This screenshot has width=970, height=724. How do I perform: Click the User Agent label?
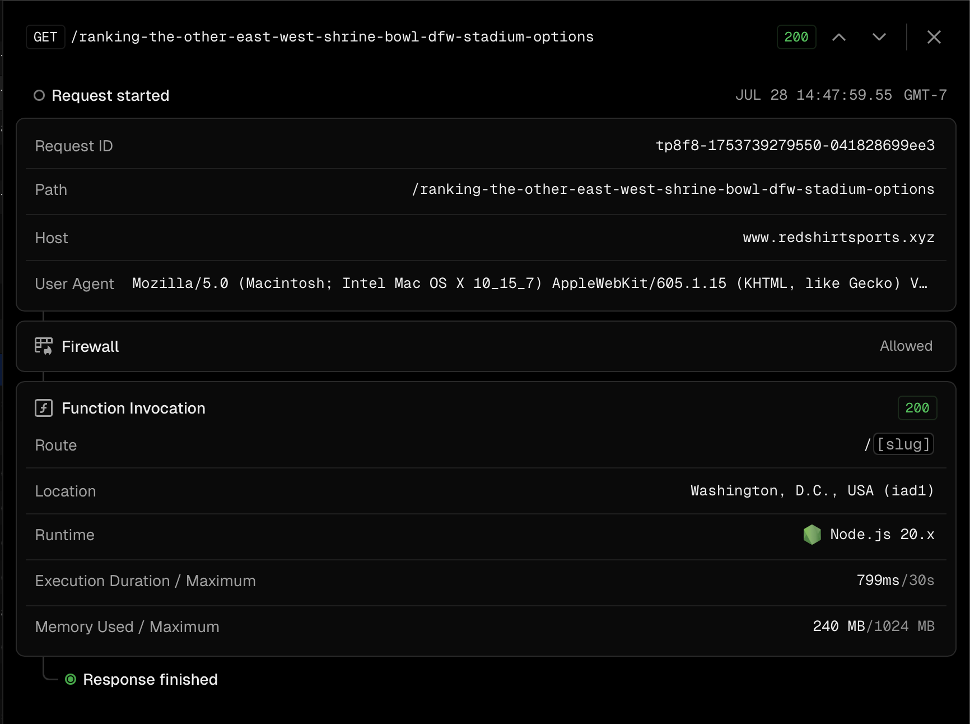[x=74, y=284]
